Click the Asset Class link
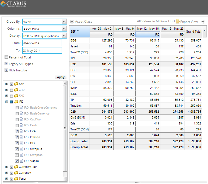Viewport: 208px width, 184px height. [x=84, y=22]
